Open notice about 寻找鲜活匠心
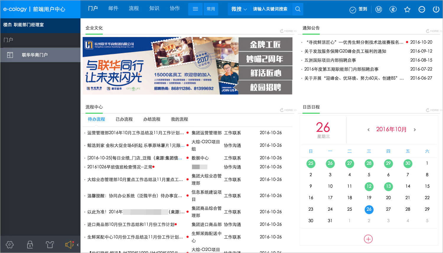This screenshot has height=253, width=443. click(354, 42)
